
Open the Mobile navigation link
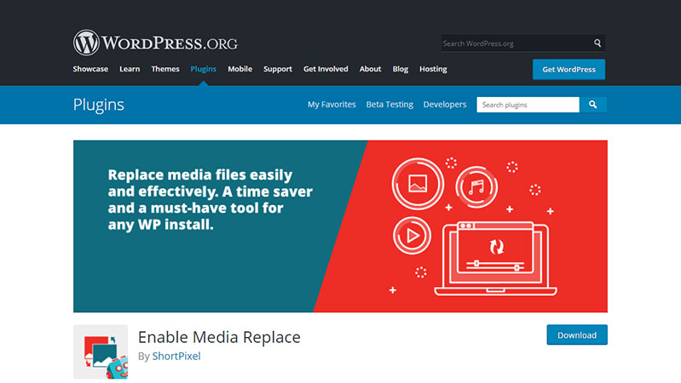coord(240,69)
